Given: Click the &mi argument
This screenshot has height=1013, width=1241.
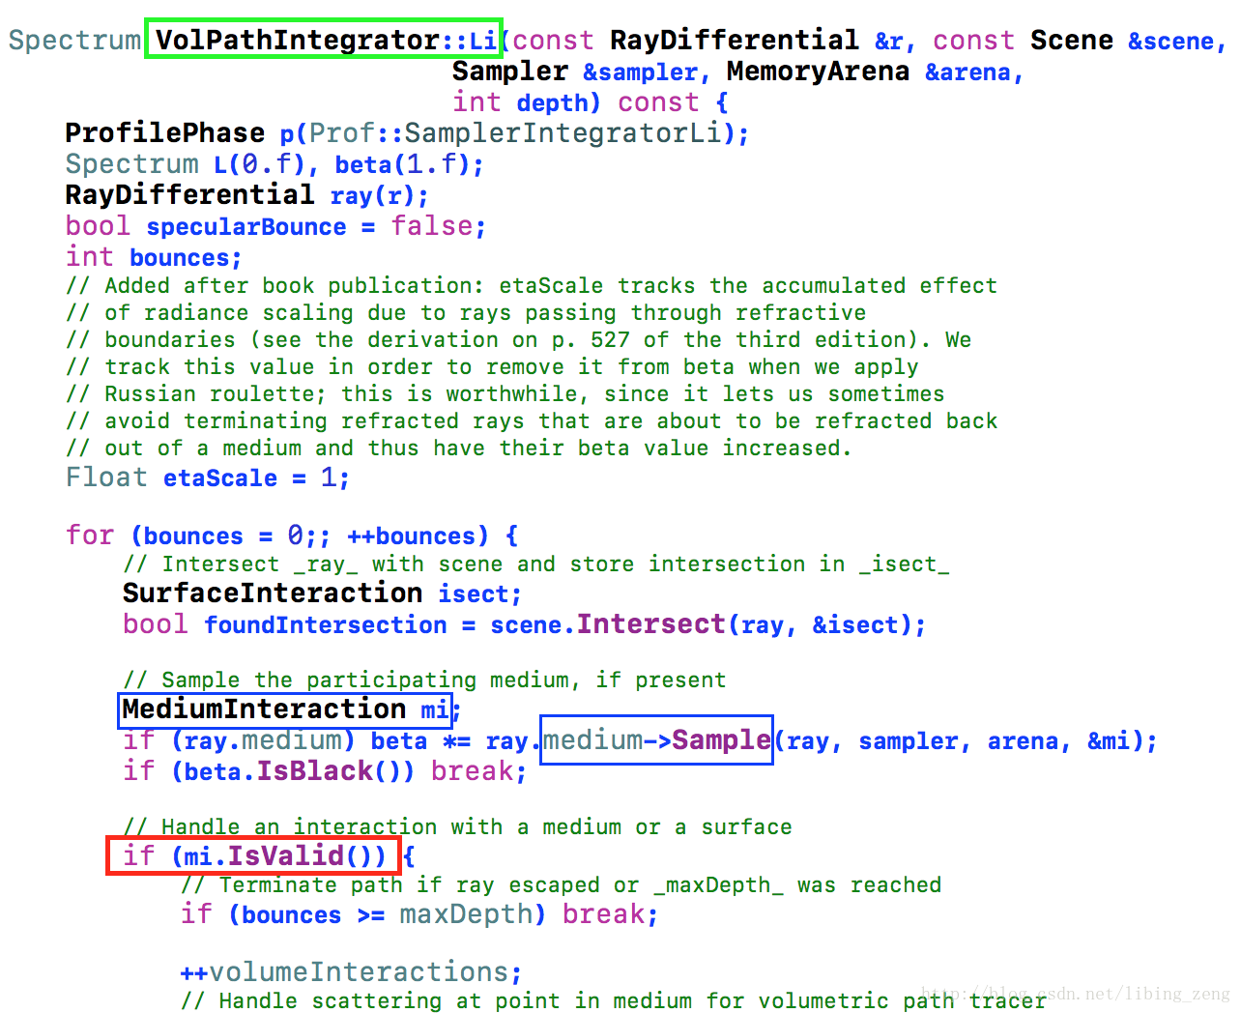Looking at the screenshot, I should click(x=1109, y=741).
